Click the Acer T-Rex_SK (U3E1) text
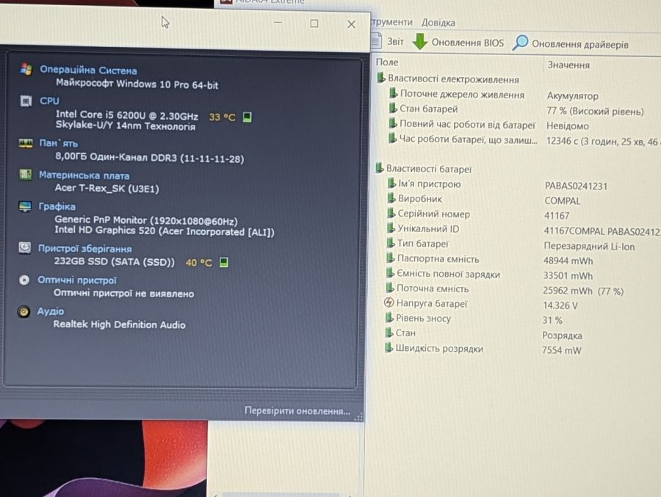Screen dimensions: 661x497 [x=107, y=189]
